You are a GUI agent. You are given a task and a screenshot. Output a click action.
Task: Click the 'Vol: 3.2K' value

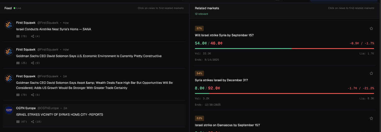202,98
